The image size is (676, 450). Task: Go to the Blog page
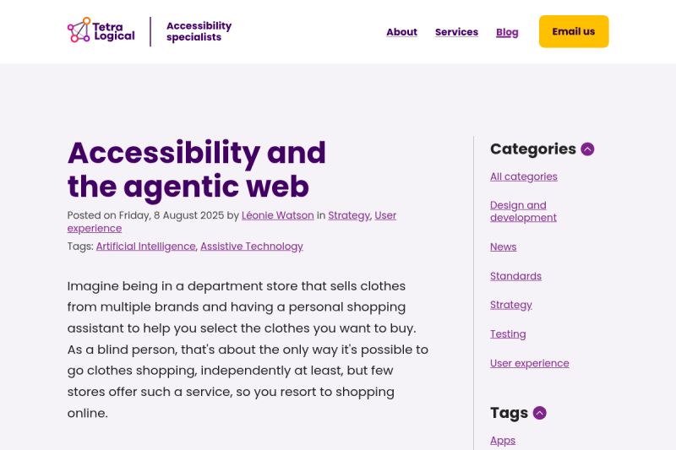(x=507, y=32)
